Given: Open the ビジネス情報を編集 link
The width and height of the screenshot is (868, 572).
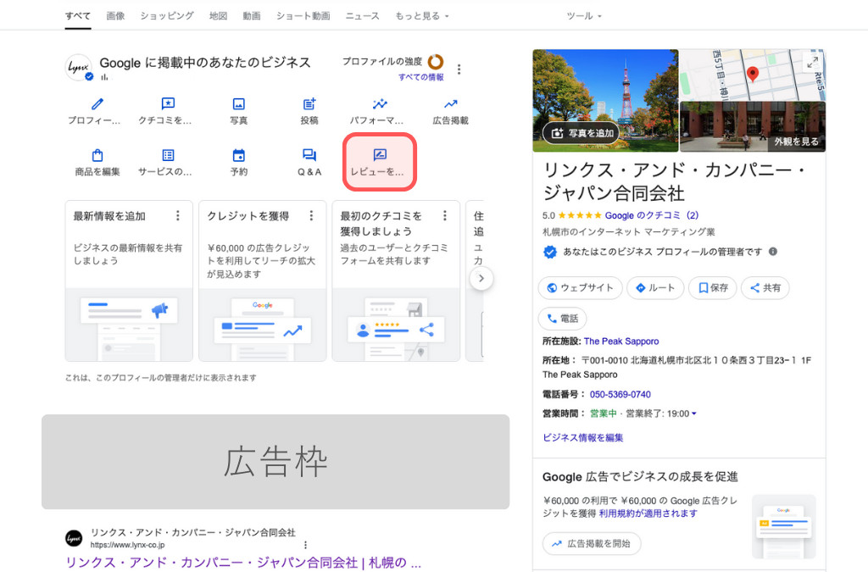Looking at the screenshot, I should [x=583, y=436].
